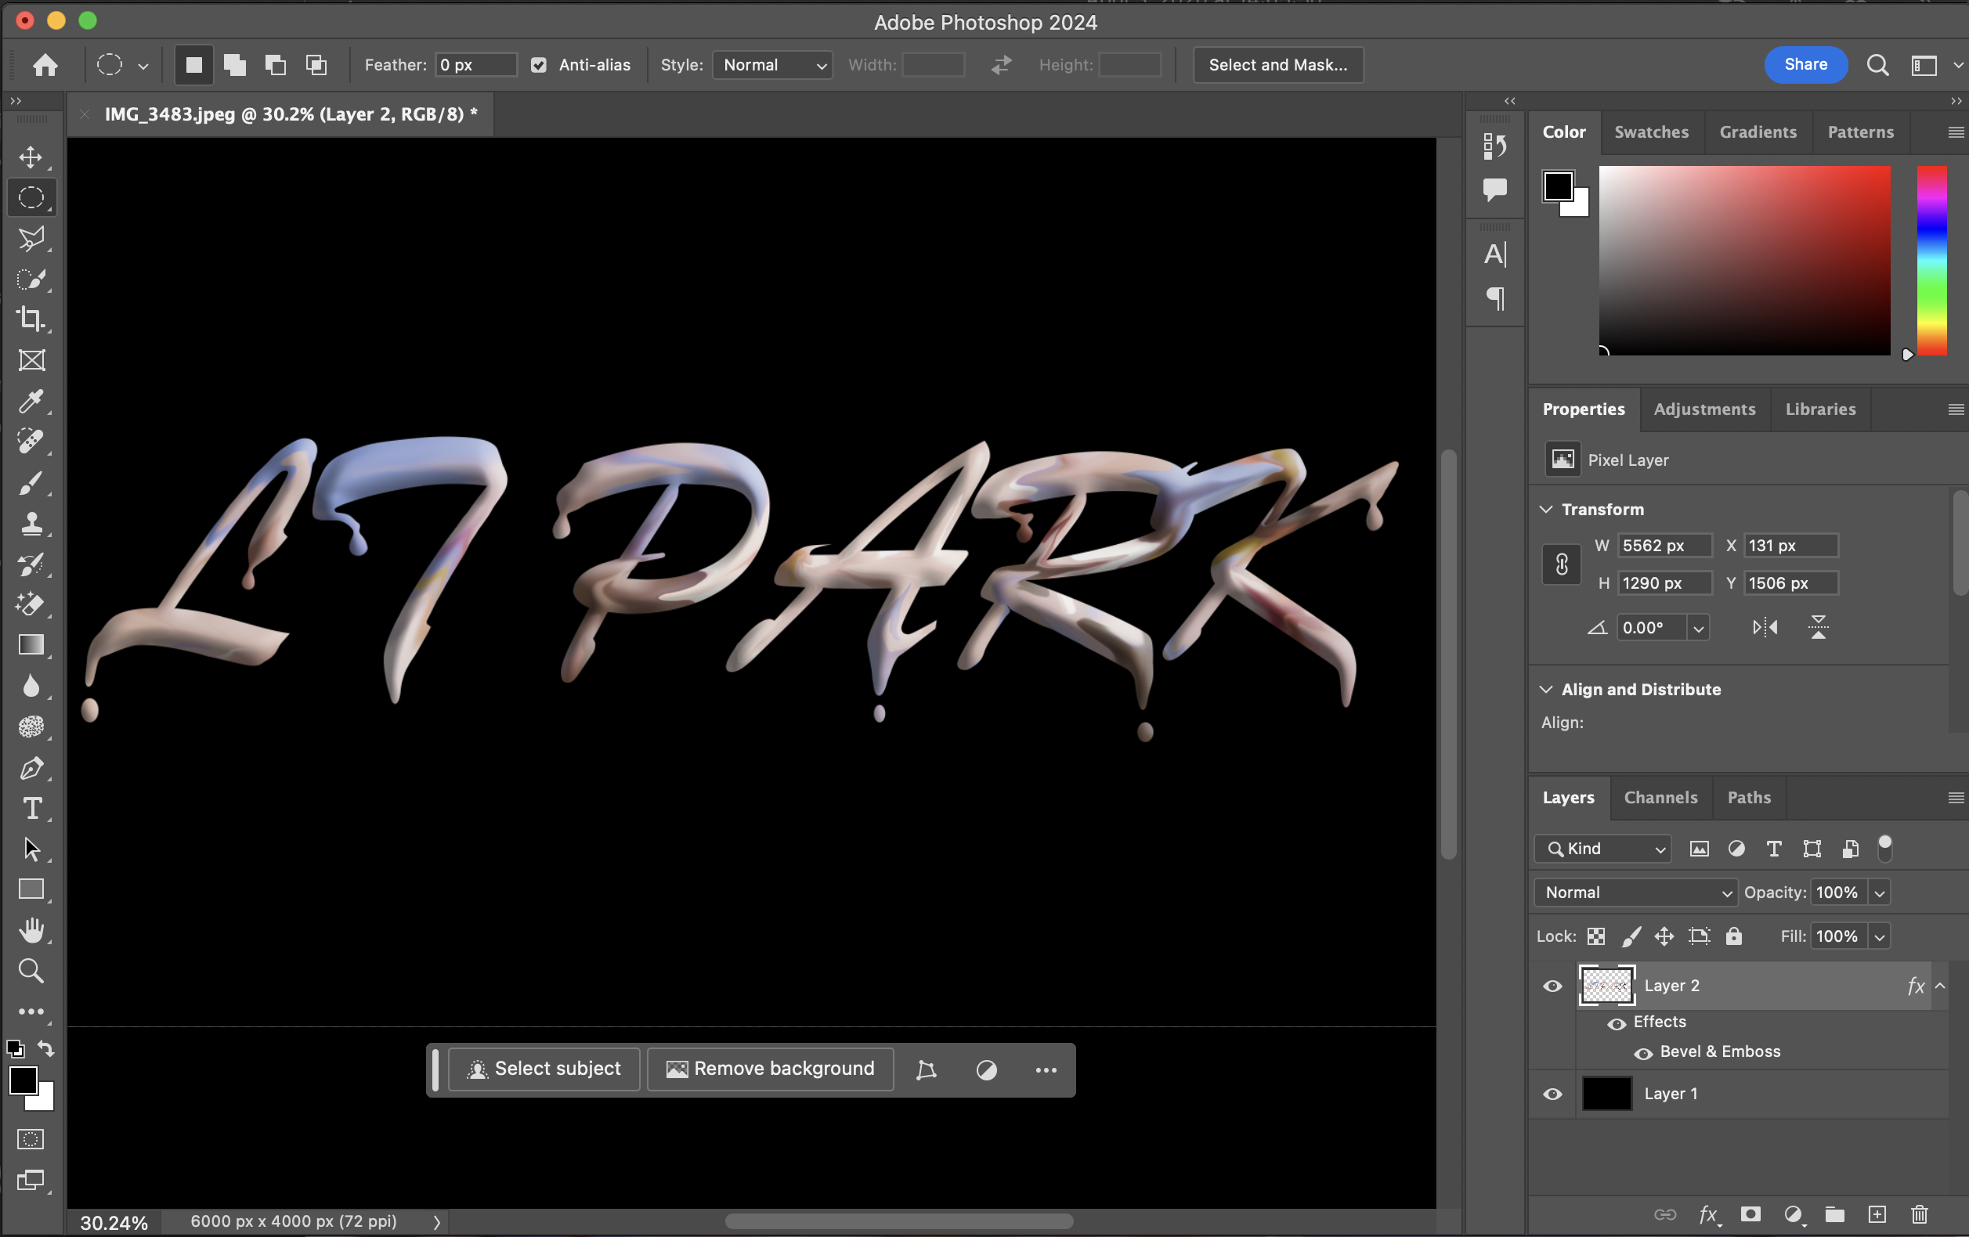Select the Move tool

pos(31,157)
